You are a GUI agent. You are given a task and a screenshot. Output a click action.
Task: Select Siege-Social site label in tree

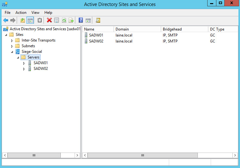pyautogui.click(x=32, y=52)
